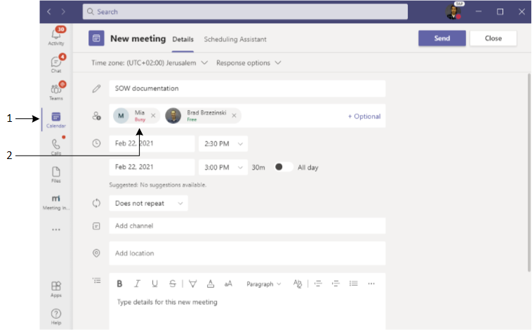Image resolution: width=532 pixels, height=330 pixels.
Task: Open the Response options dropdown
Action: pos(248,63)
